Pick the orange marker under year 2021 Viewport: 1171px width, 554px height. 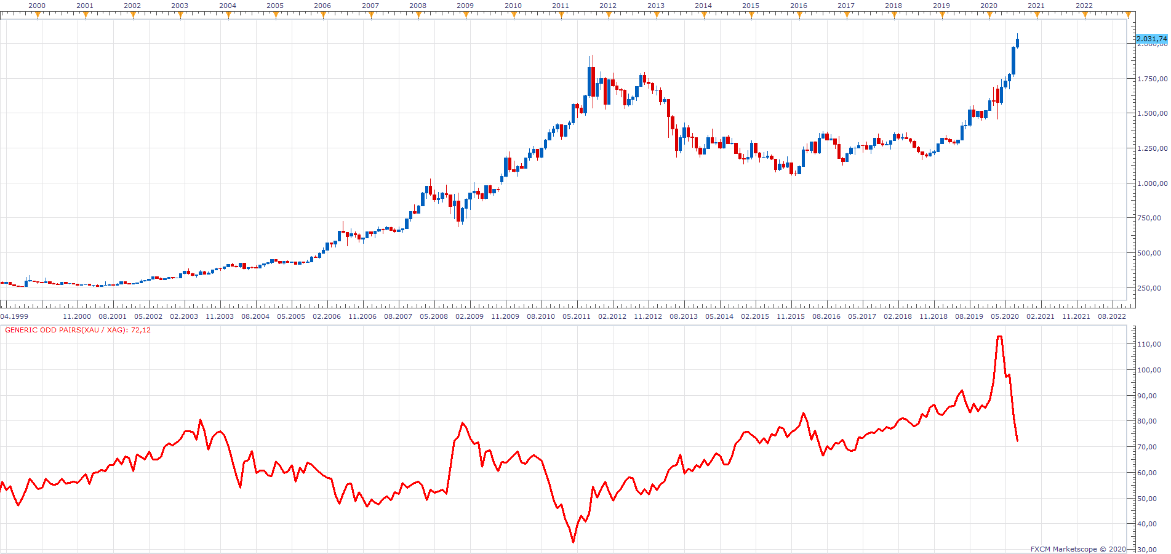pyautogui.click(x=1037, y=15)
